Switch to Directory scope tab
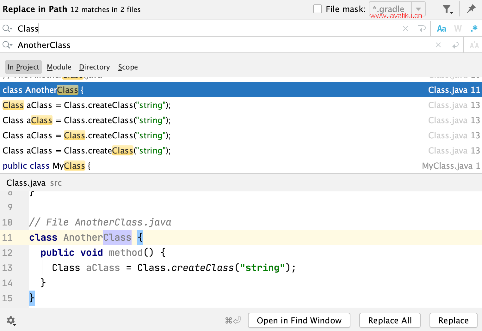This screenshot has height=331, width=482. 94,67
